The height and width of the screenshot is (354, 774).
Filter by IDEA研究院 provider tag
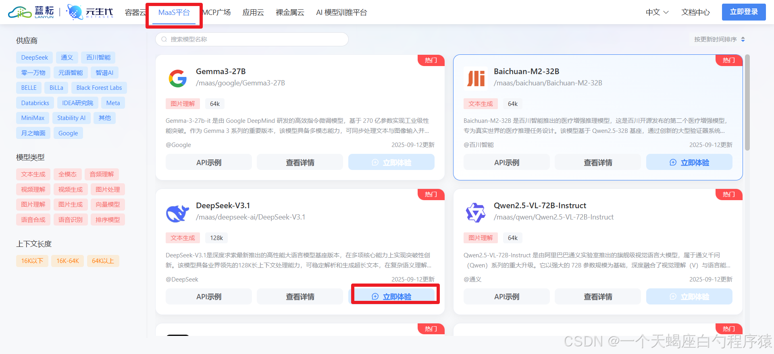[78, 103]
